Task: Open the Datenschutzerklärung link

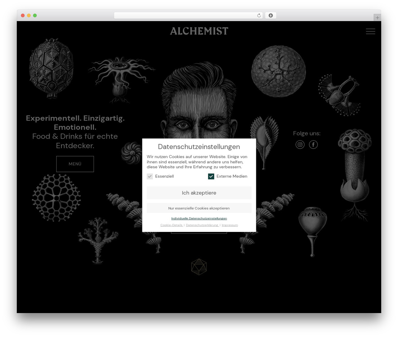Action: pyautogui.click(x=202, y=225)
